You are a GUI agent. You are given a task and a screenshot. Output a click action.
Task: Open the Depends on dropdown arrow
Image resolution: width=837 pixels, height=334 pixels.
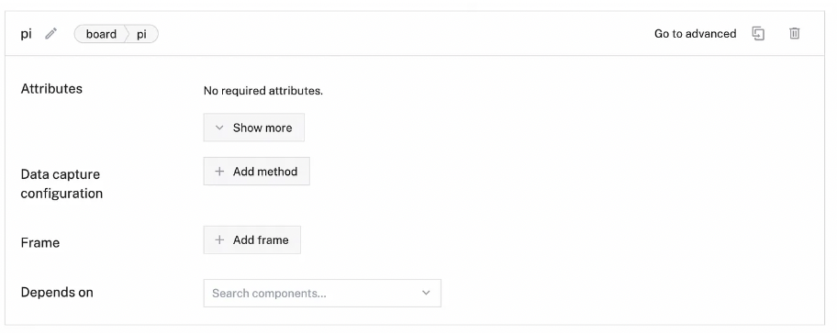pyautogui.click(x=426, y=293)
